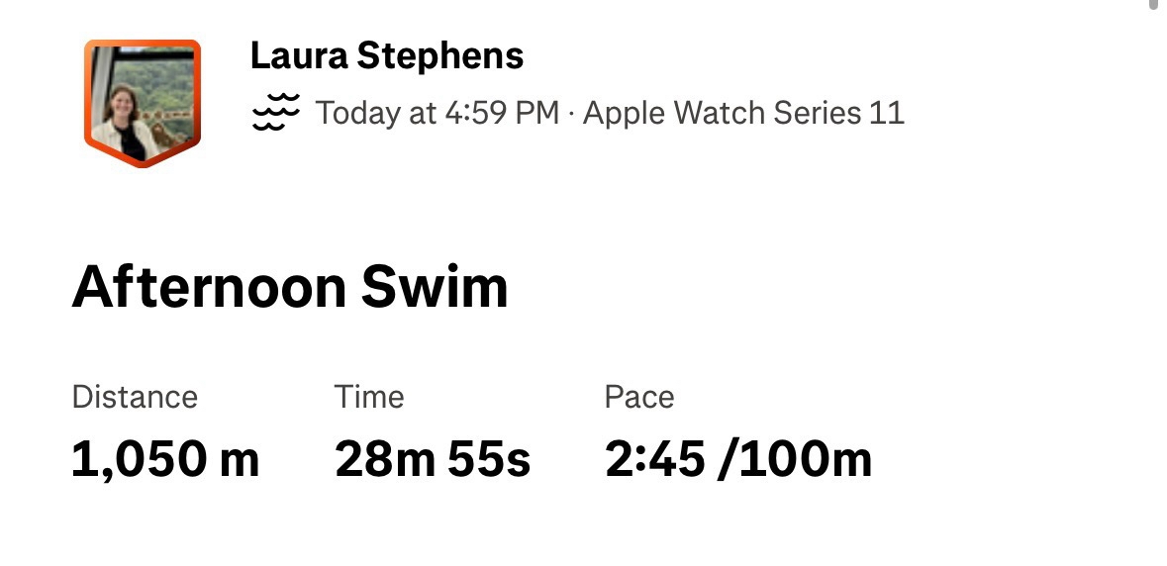The height and width of the screenshot is (566, 1167).
Task: Select the Distance stat label
Action: pos(135,397)
